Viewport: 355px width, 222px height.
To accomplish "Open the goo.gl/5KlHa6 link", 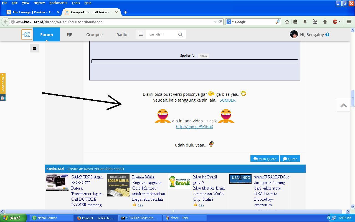I will pyautogui.click(x=194, y=127).
